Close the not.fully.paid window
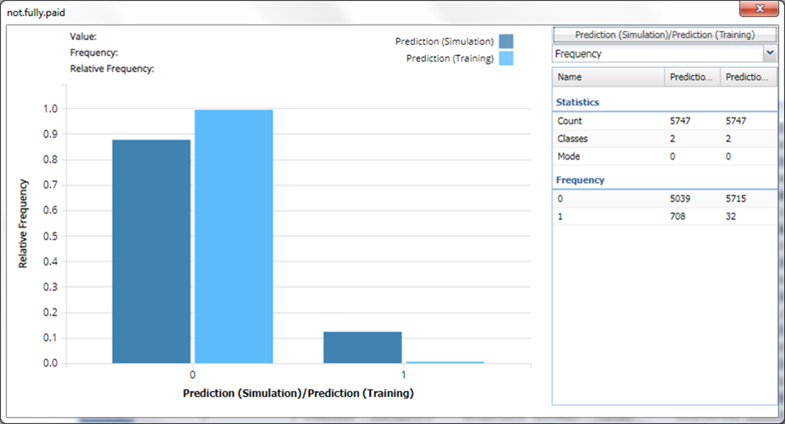The image size is (785, 424). (759, 9)
